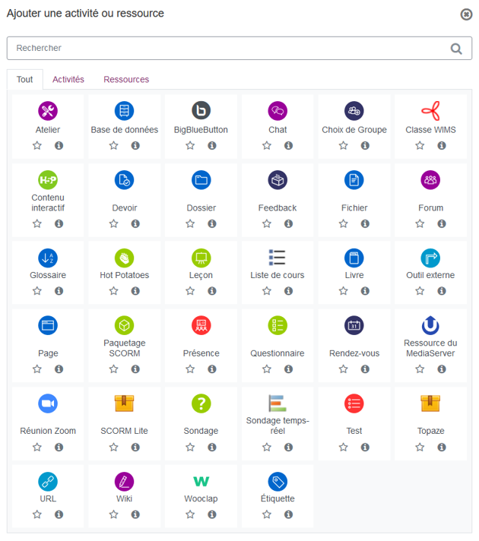Click into the Rechercher search field
Screen dimensions: 479x541
point(228,49)
